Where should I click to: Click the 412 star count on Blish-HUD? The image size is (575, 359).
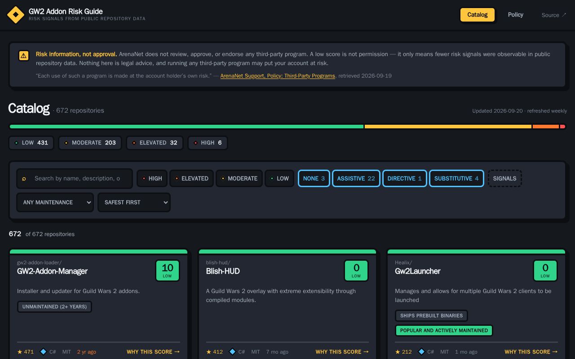[215, 352]
